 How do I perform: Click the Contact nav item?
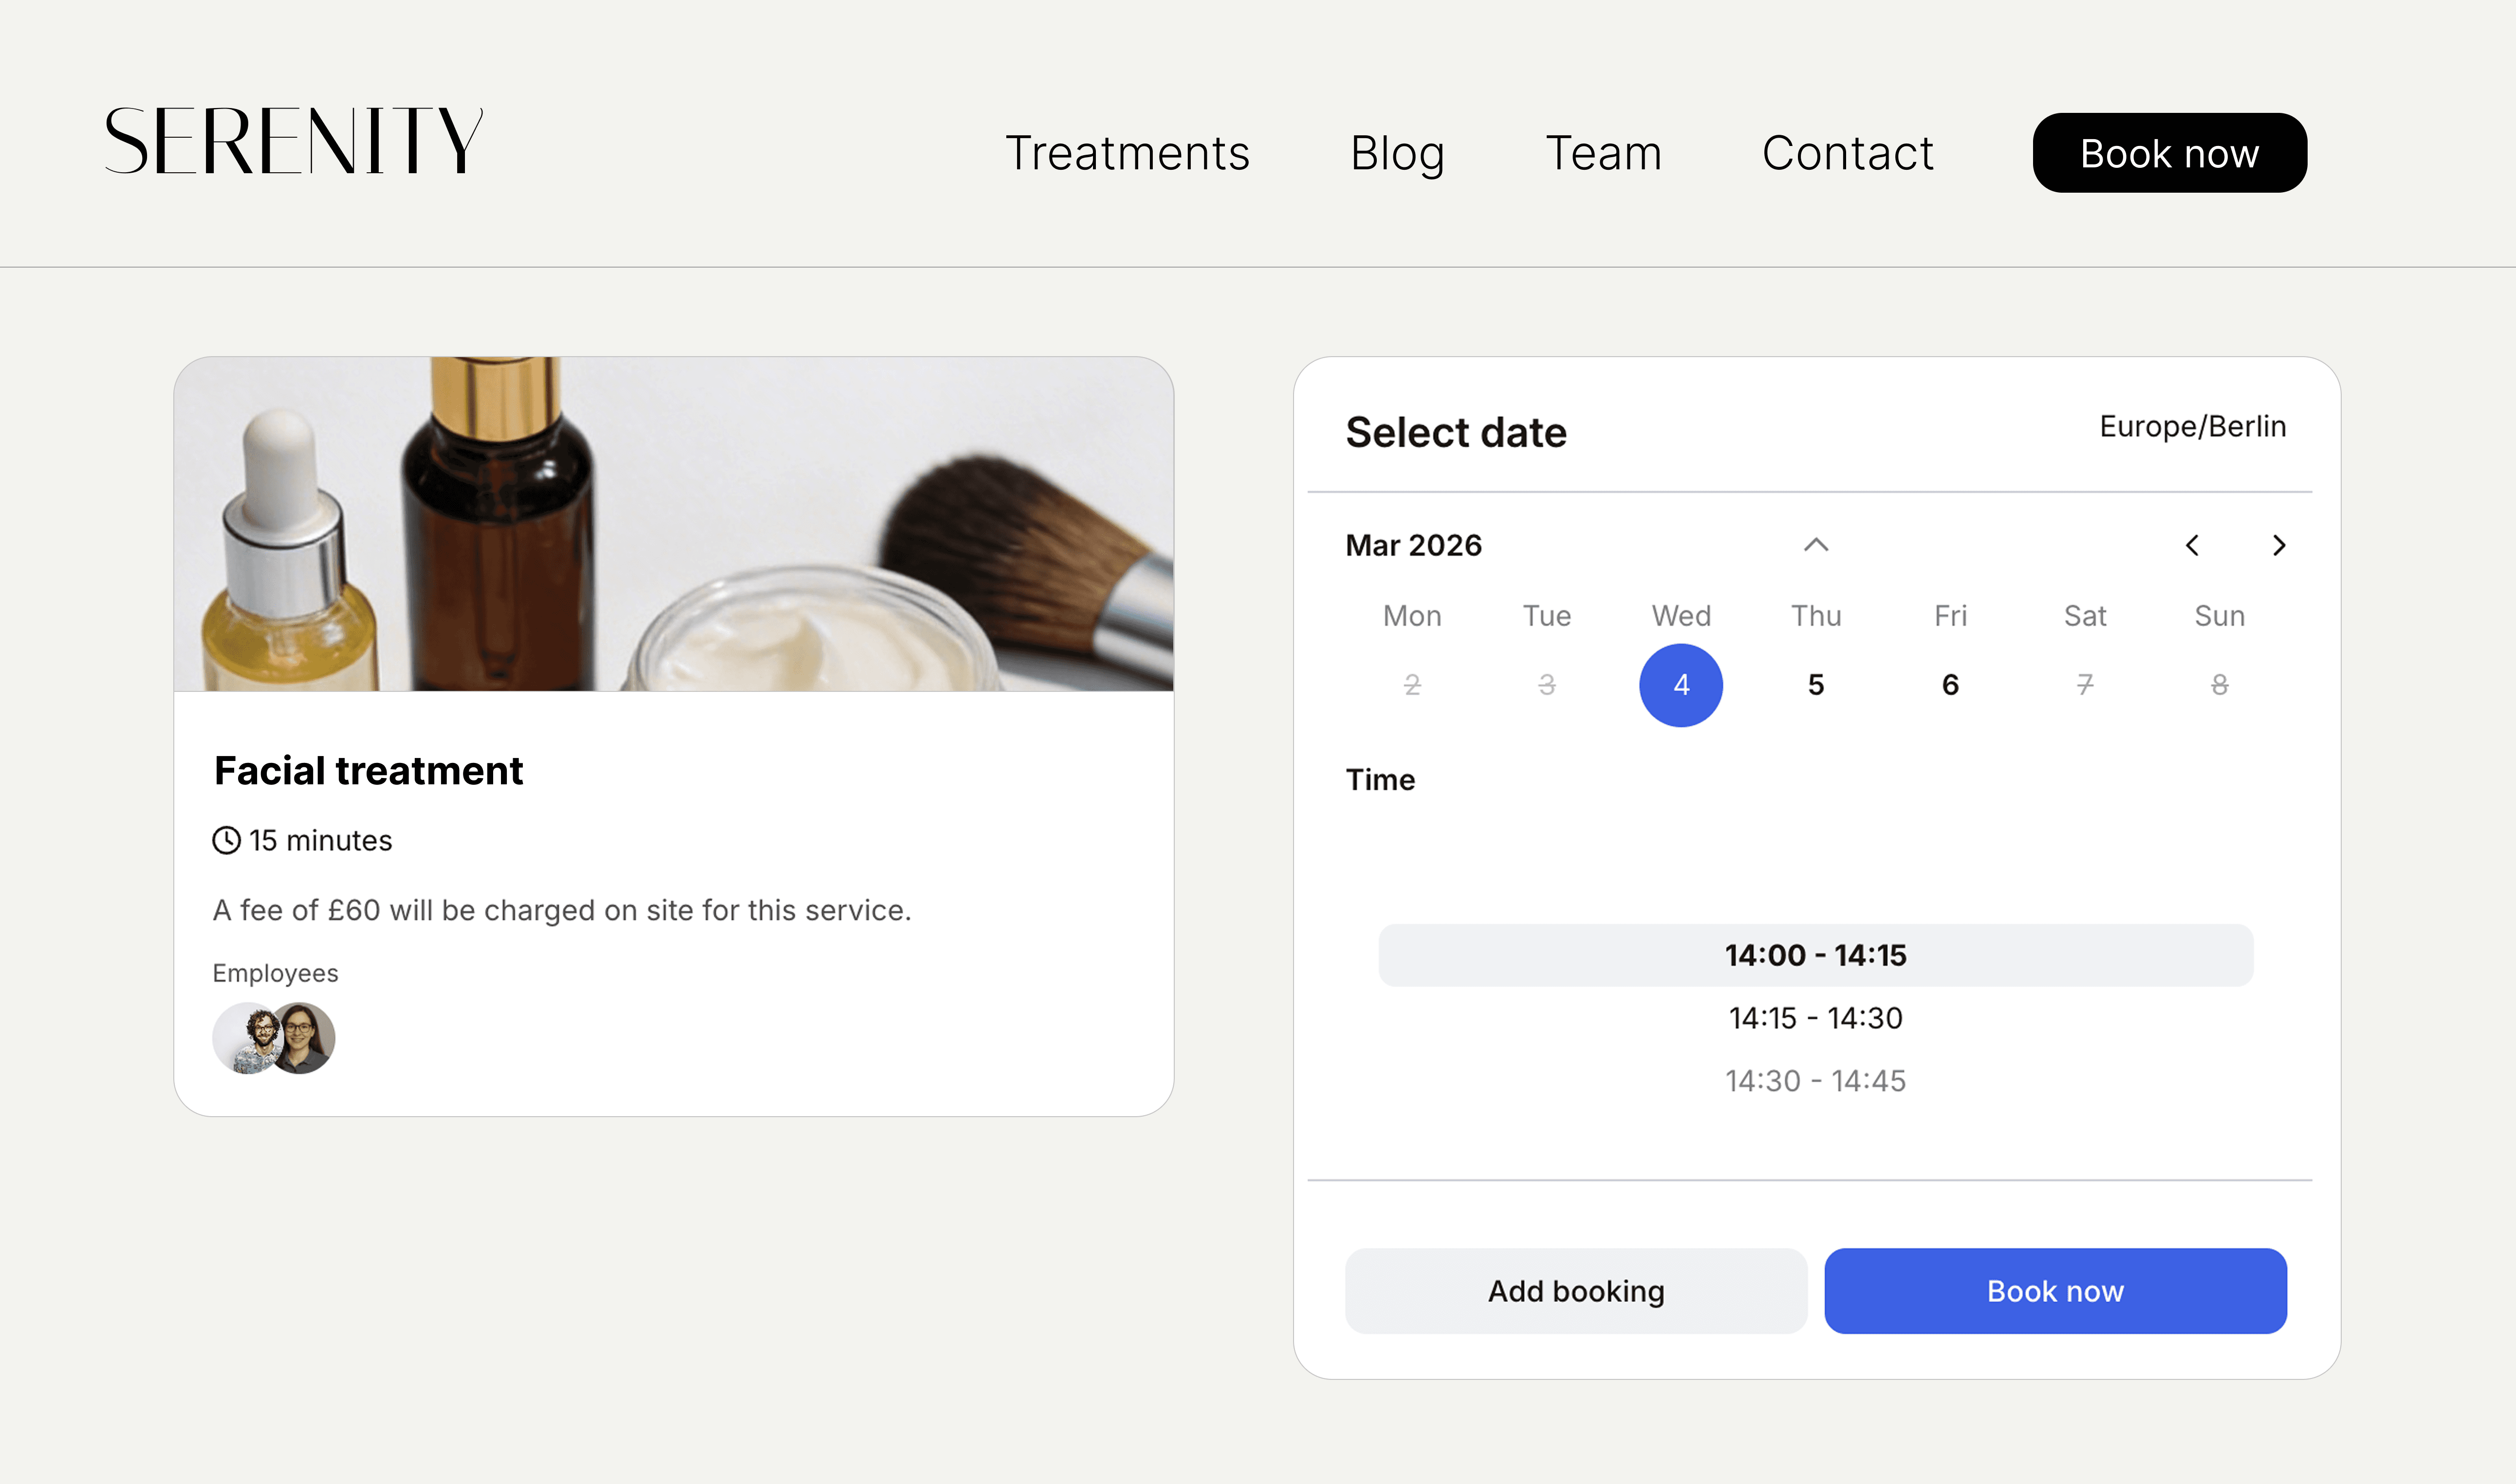click(1847, 153)
